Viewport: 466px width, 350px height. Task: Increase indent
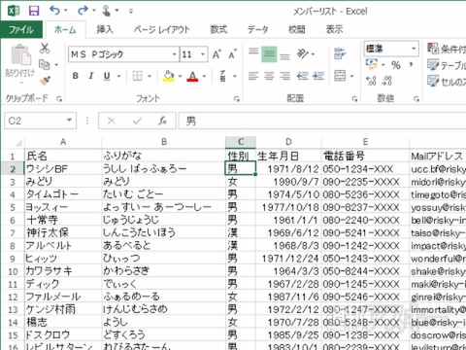318,76
